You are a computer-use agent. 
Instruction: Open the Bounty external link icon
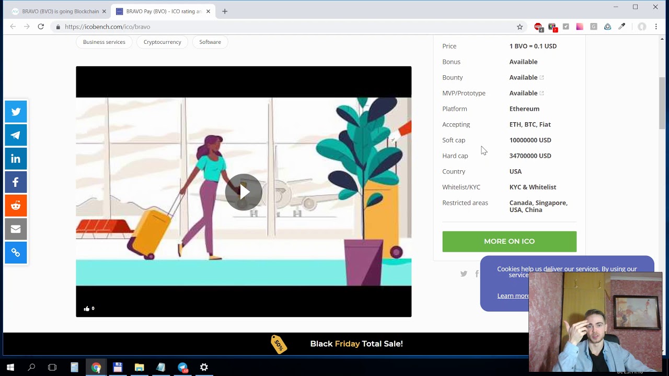coord(541,77)
